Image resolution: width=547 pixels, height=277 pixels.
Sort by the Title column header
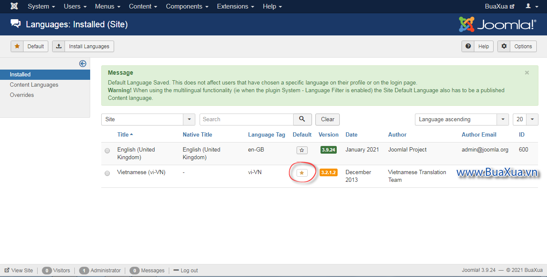tap(125, 134)
